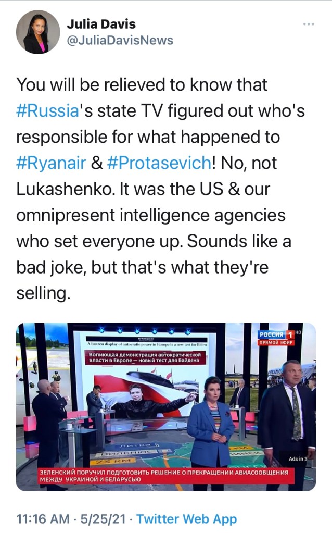
Task: Click the host in blue jacket
Action: (210, 422)
